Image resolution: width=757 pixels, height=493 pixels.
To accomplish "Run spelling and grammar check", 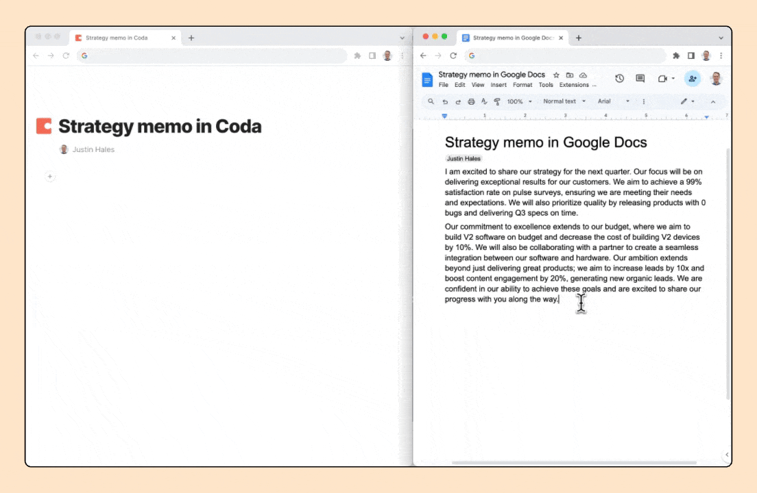I will coord(484,102).
